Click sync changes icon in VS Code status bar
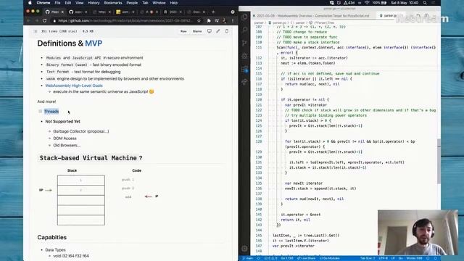464x261 pixels. pos(258,258)
